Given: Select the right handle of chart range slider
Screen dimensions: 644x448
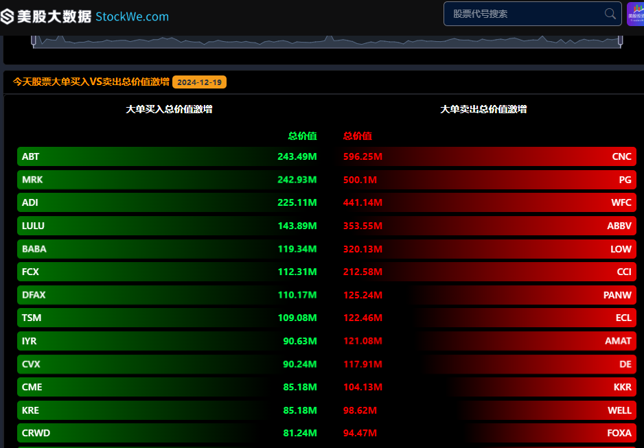Looking at the screenshot, I should [x=620, y=40].
